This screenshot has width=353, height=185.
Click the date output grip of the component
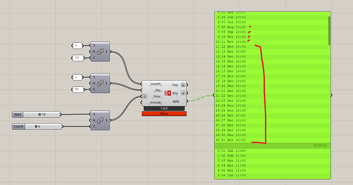pos(187,101)
